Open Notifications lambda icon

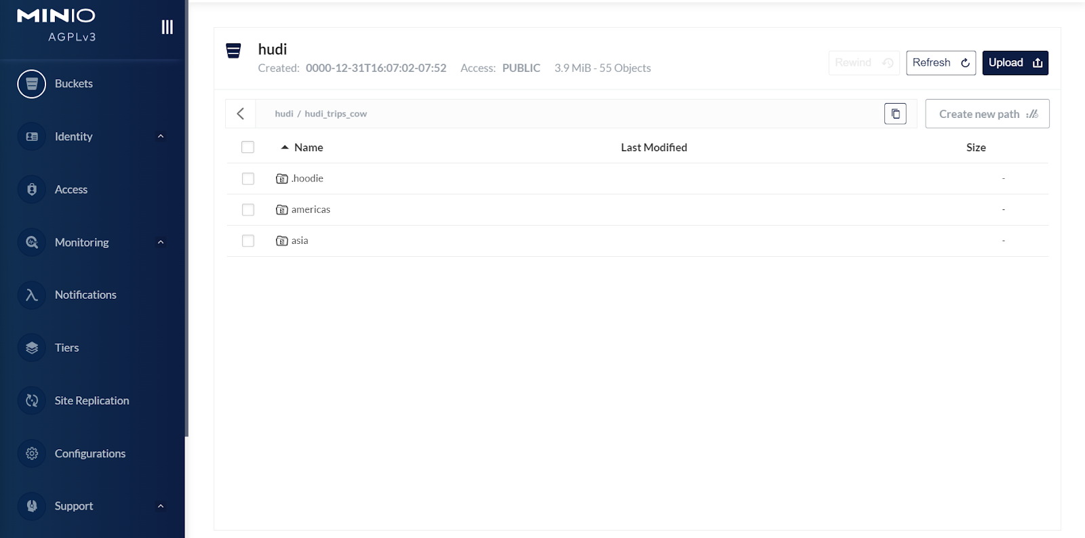(31, 295)
